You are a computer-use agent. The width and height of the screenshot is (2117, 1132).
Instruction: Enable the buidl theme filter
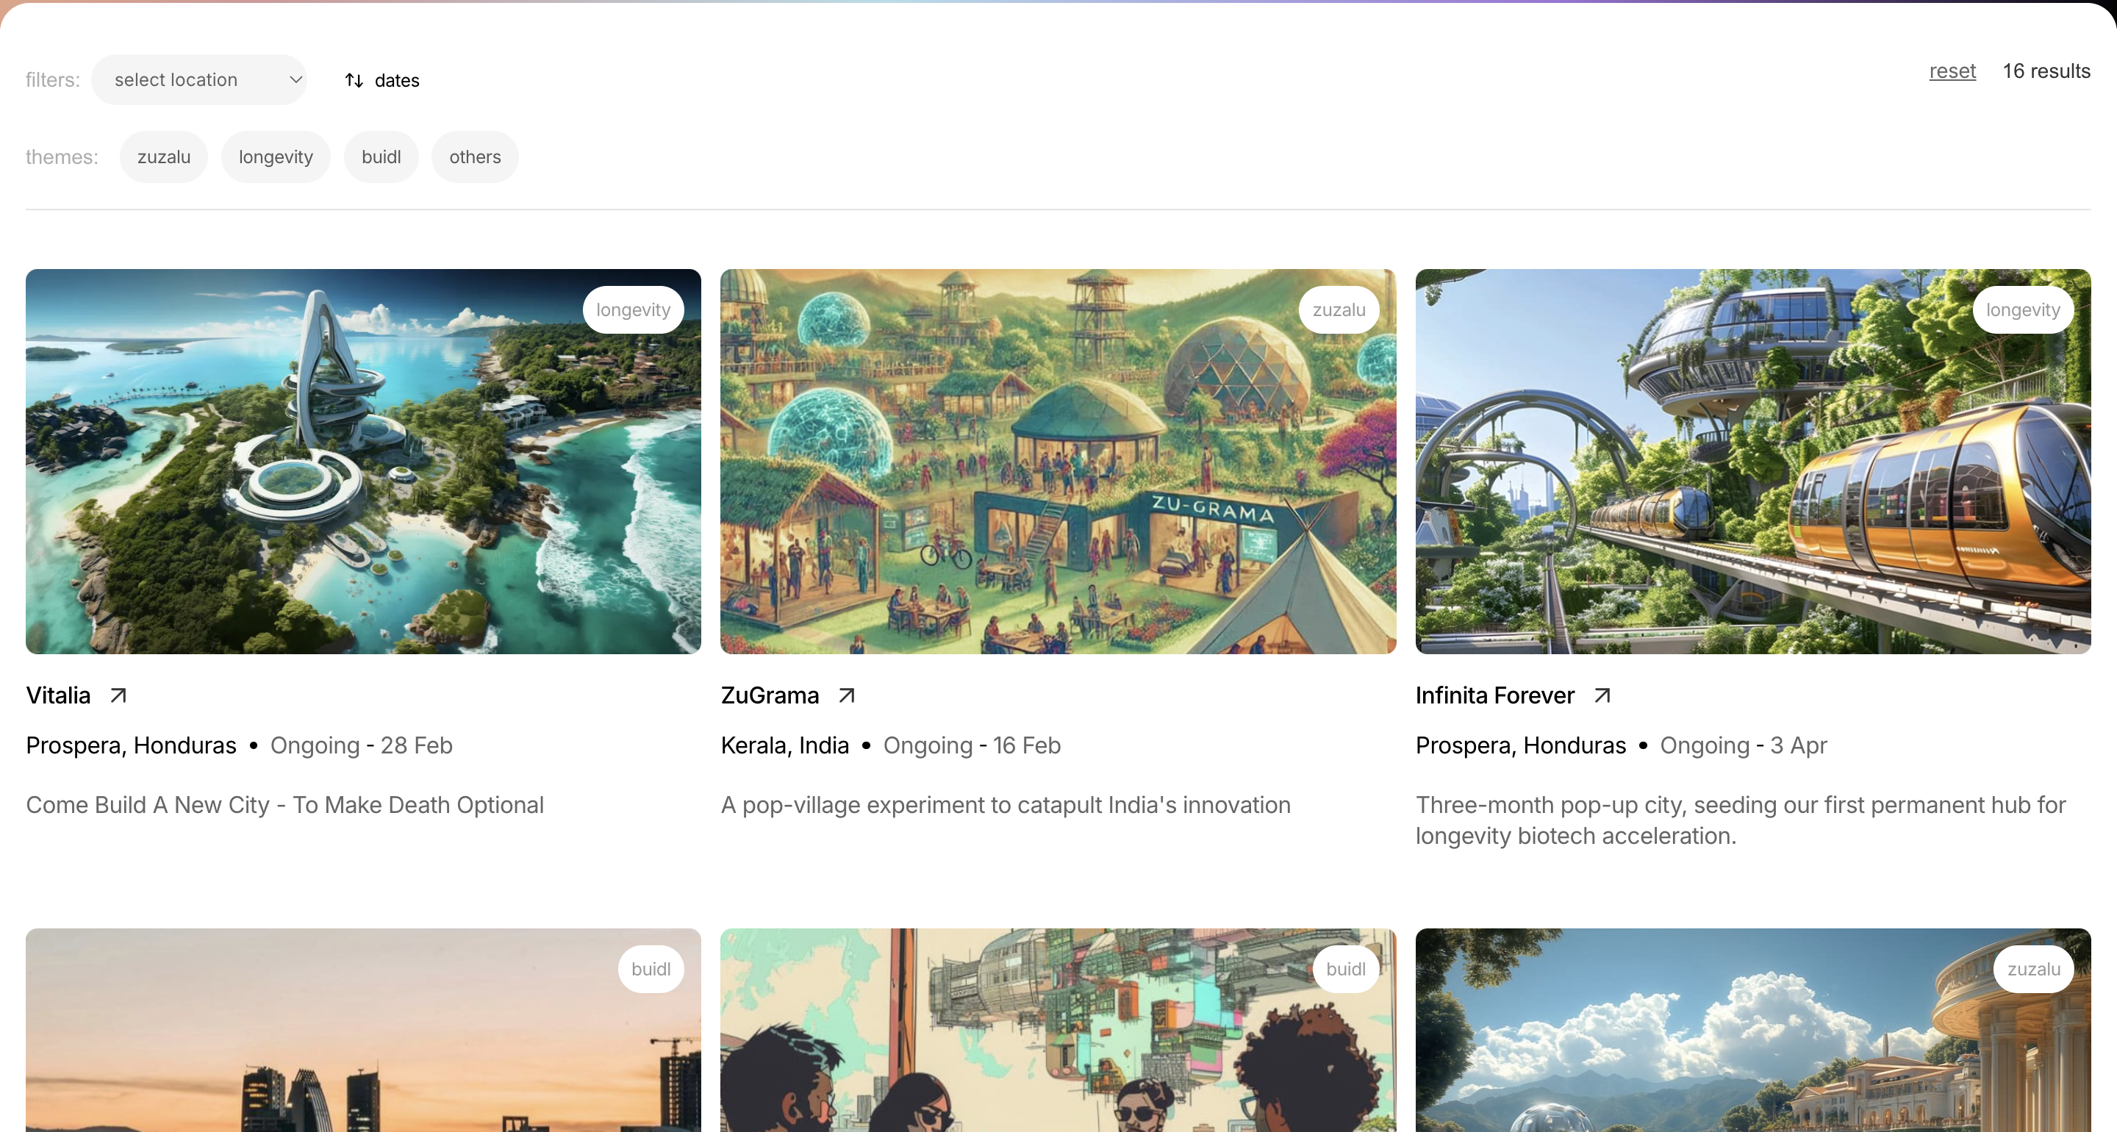coord(382,157)
